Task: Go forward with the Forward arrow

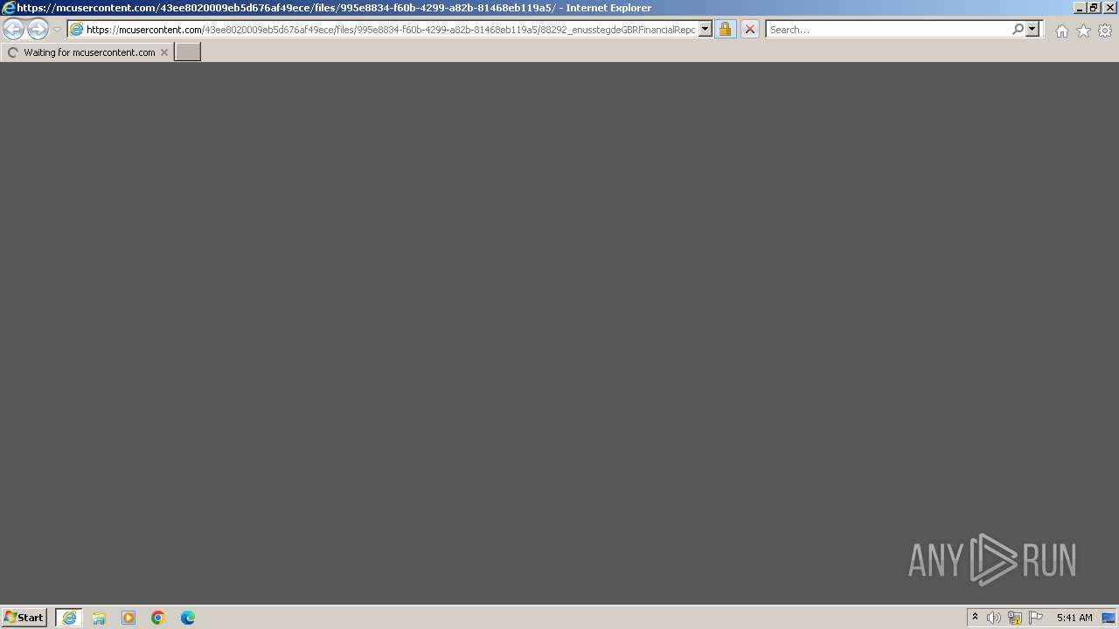Action: (38, 30)
